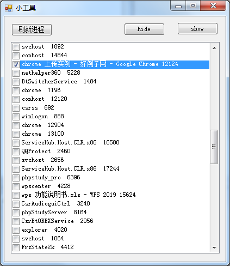Uncheck the chrome 12124 checkbox
The image size is (230, 266).
pyautogui.click(x=16, y=64)
